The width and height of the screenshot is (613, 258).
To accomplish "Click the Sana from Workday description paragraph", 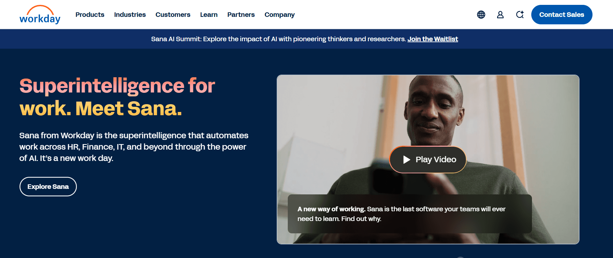I will pyautogui.click(x=134, y=147).
